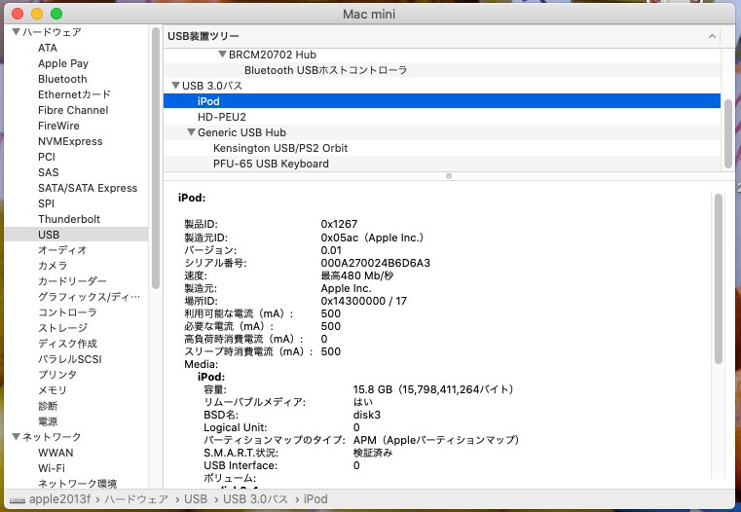Click ハードウェア in the path bar

[136, 499]
